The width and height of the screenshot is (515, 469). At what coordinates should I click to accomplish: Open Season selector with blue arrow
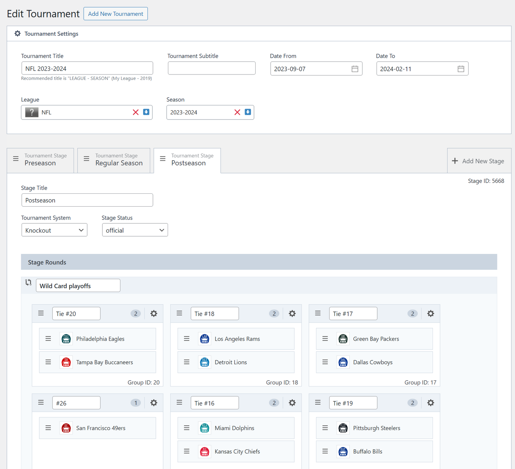(x=248, y=112)
